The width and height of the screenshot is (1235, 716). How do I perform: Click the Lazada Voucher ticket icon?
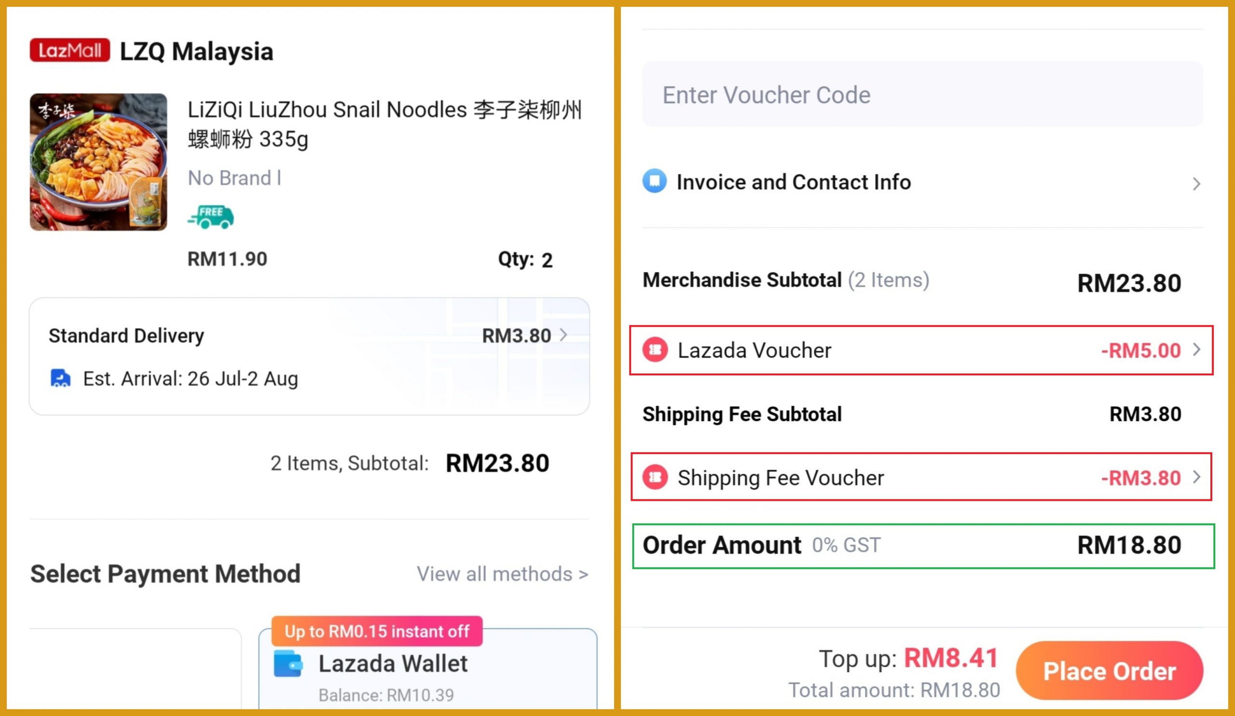pyautogui.click(x=655, y=350)
